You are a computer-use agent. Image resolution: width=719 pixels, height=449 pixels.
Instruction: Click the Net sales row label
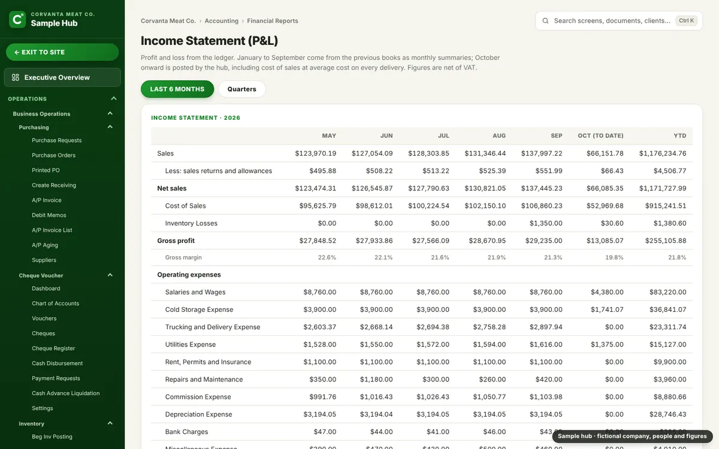click(x=172, y=188)
